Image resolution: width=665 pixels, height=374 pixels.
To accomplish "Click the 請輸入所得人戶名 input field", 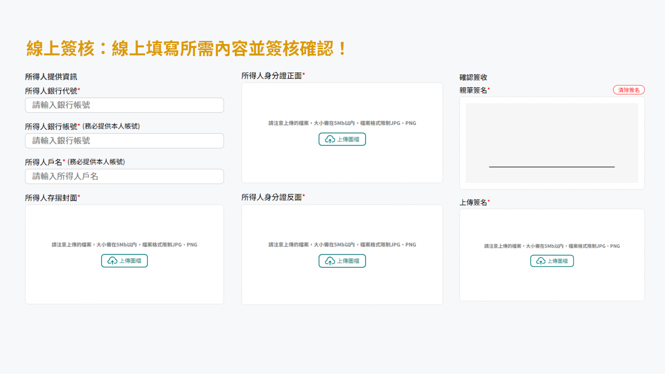I will pyautogui.click(x=124, y=177).
